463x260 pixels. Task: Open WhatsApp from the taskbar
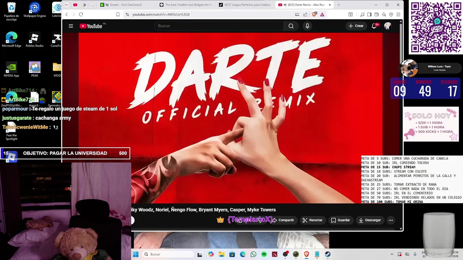coord(253,254)
